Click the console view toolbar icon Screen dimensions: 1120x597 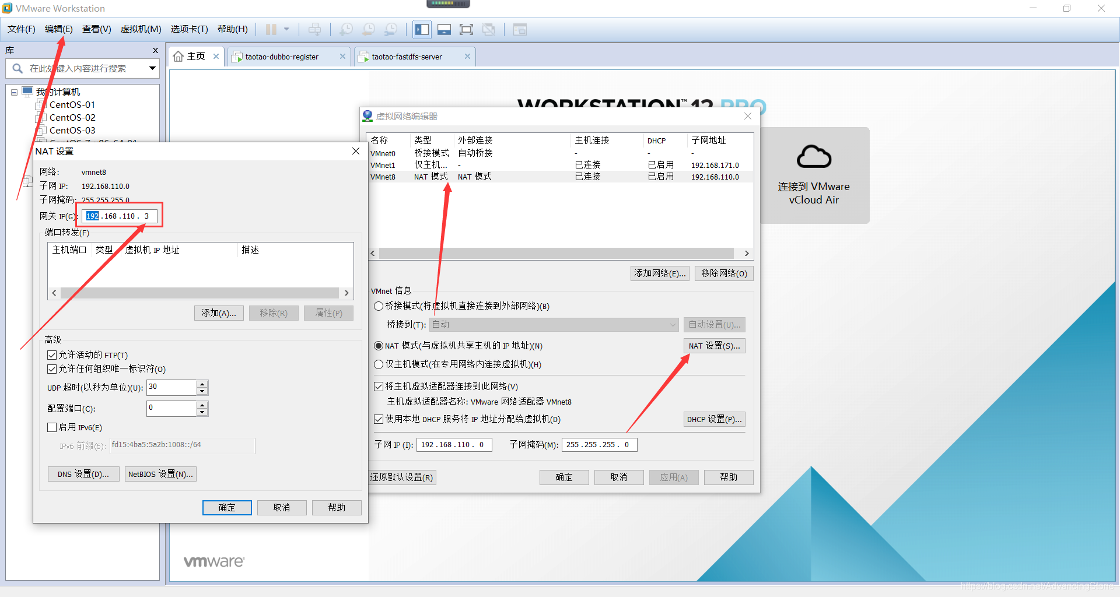click(x=520, y=29)
